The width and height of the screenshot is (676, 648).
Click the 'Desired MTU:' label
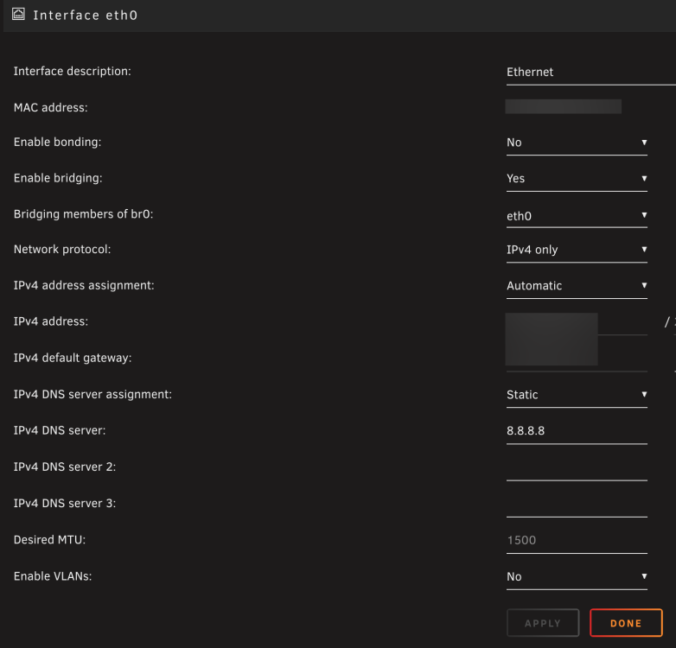(49, 540)
